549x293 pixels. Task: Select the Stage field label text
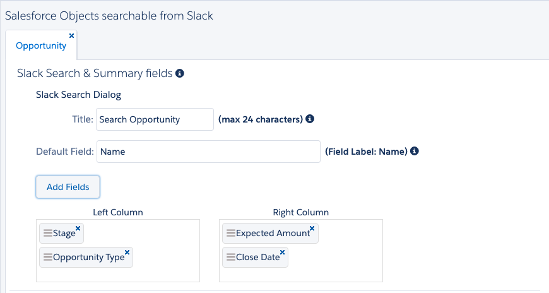click(x=64, y=234)
